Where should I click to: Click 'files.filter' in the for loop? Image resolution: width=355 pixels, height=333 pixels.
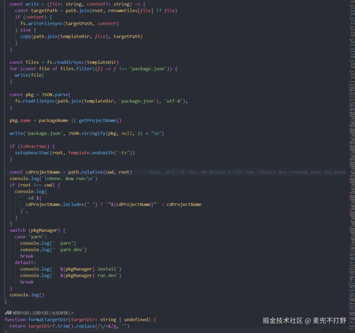(x=76, y=69)
